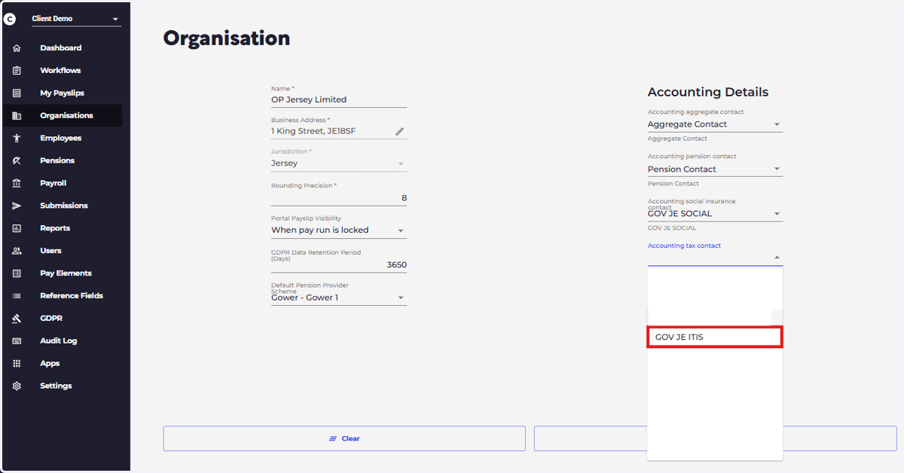Collapse the Accounting tax contact dropdown
Image resolution: width=904 pixels, height=473 pixels.
click(777, 258)
